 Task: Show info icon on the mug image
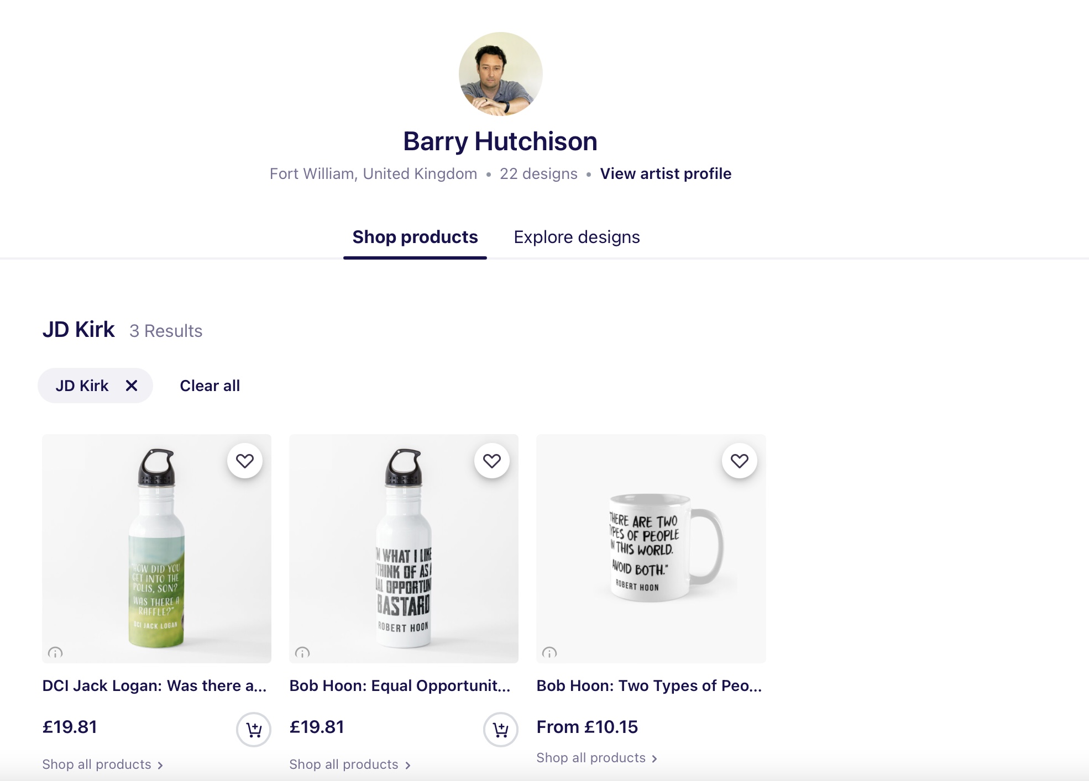(549, 653)
